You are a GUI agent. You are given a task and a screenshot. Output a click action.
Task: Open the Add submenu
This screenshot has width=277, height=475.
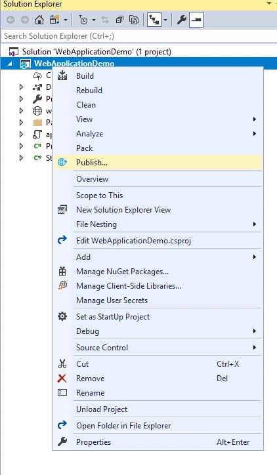pos(158,257)
